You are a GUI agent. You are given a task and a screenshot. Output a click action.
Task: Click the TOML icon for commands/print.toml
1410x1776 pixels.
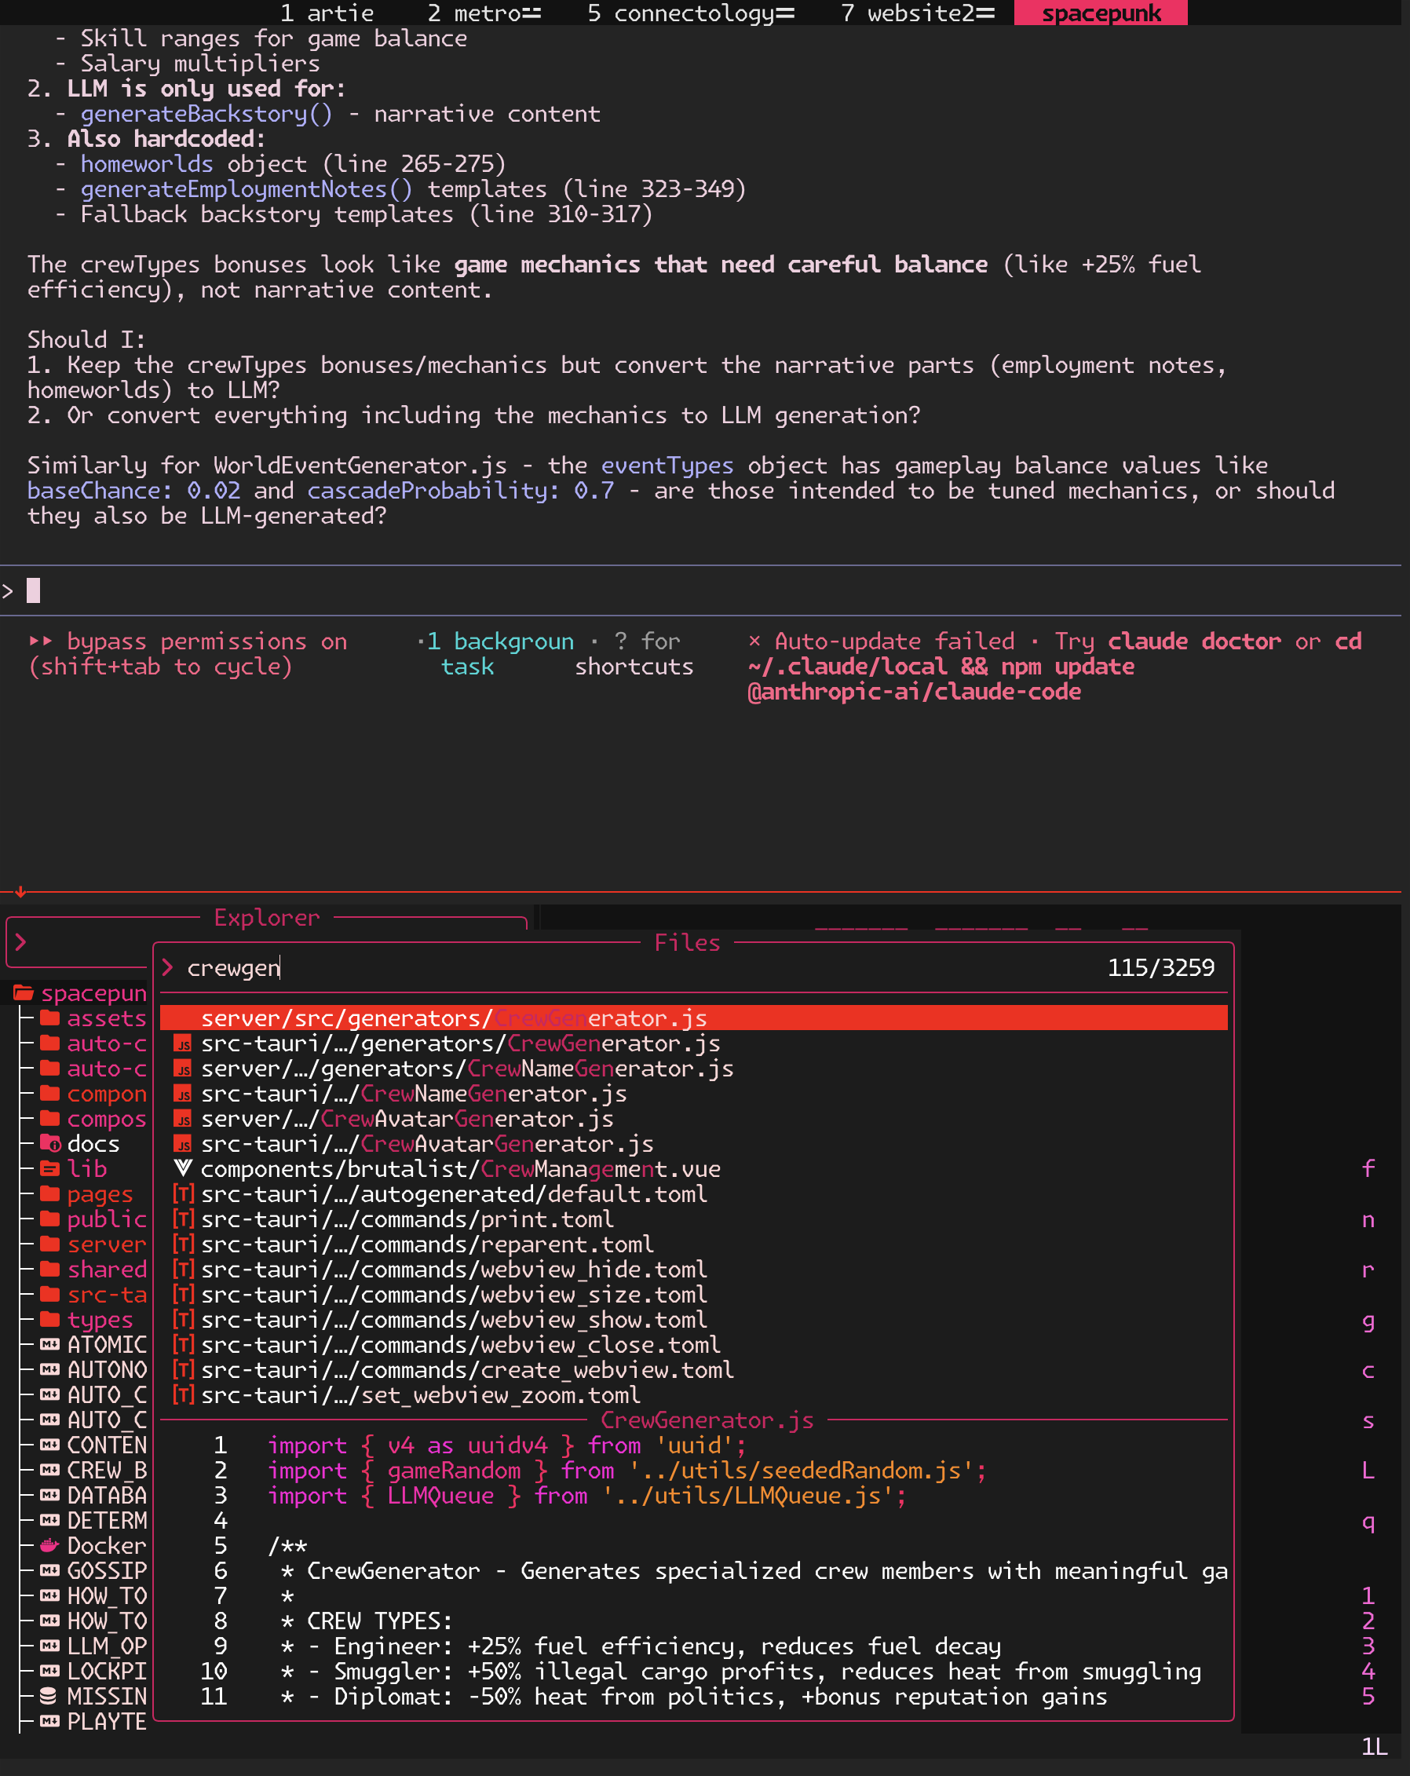(183, 1219)
